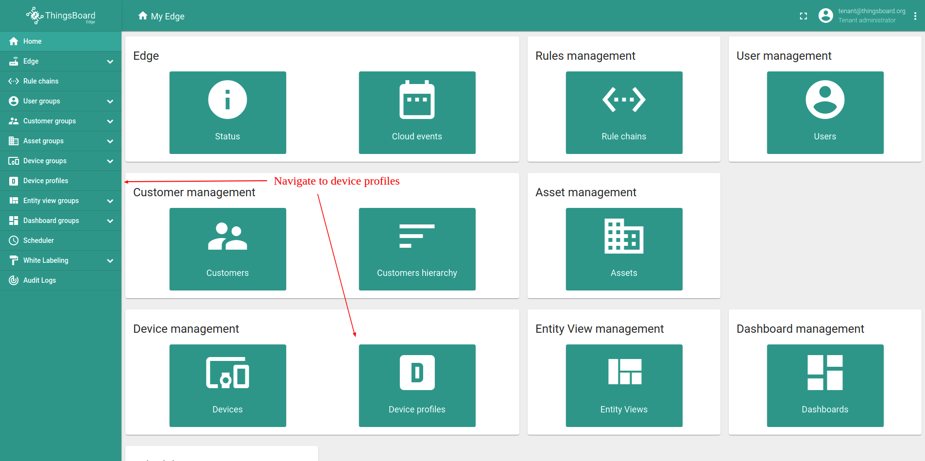The width and height of the screenshot is (925, 461).
Task: Expand Device groups chevron in sidebar
Action: click(110, 161)
